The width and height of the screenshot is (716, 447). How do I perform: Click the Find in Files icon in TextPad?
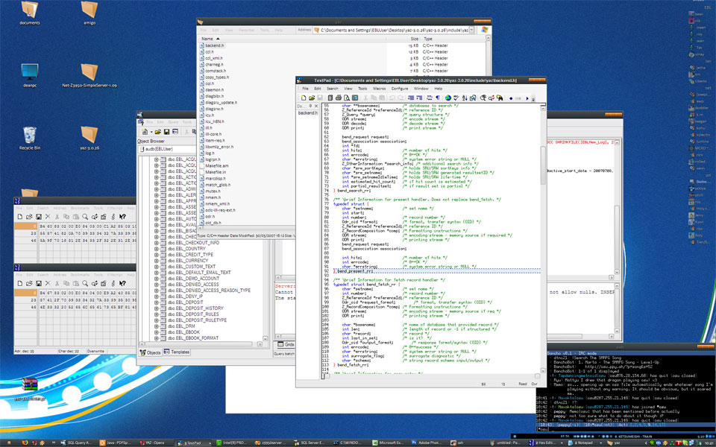click(x=500, y=98)
